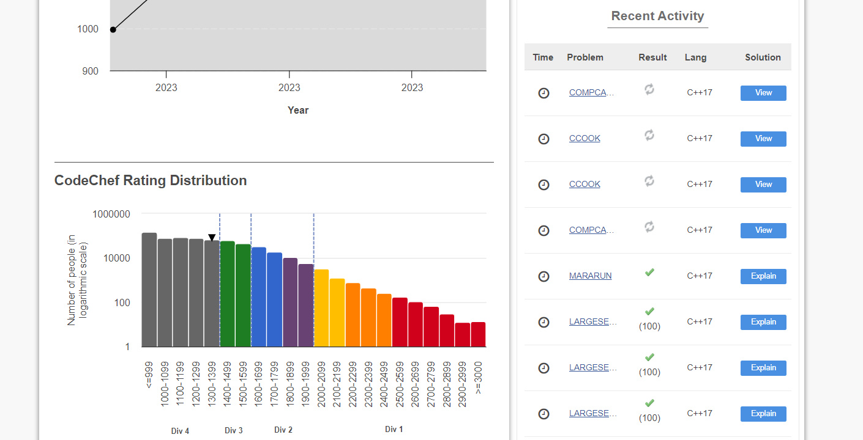Open the second LARGESE problem link
This screenshot has height=440, width=863.
click(x=592, y=367)
